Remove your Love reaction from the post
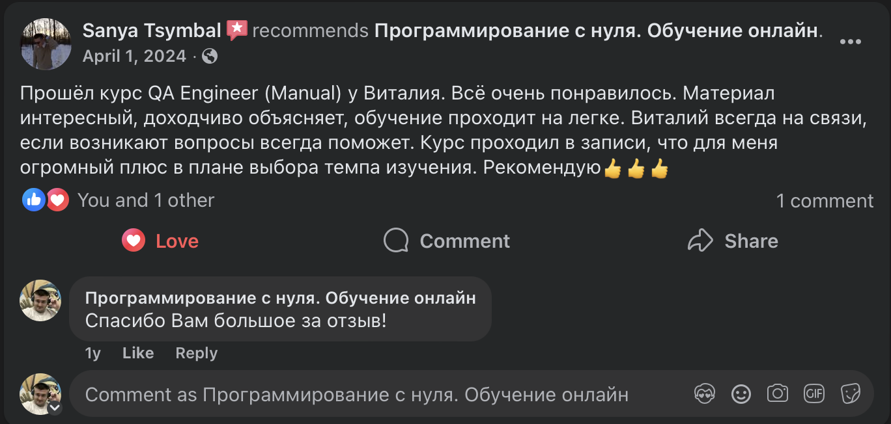 click(160, 241)
